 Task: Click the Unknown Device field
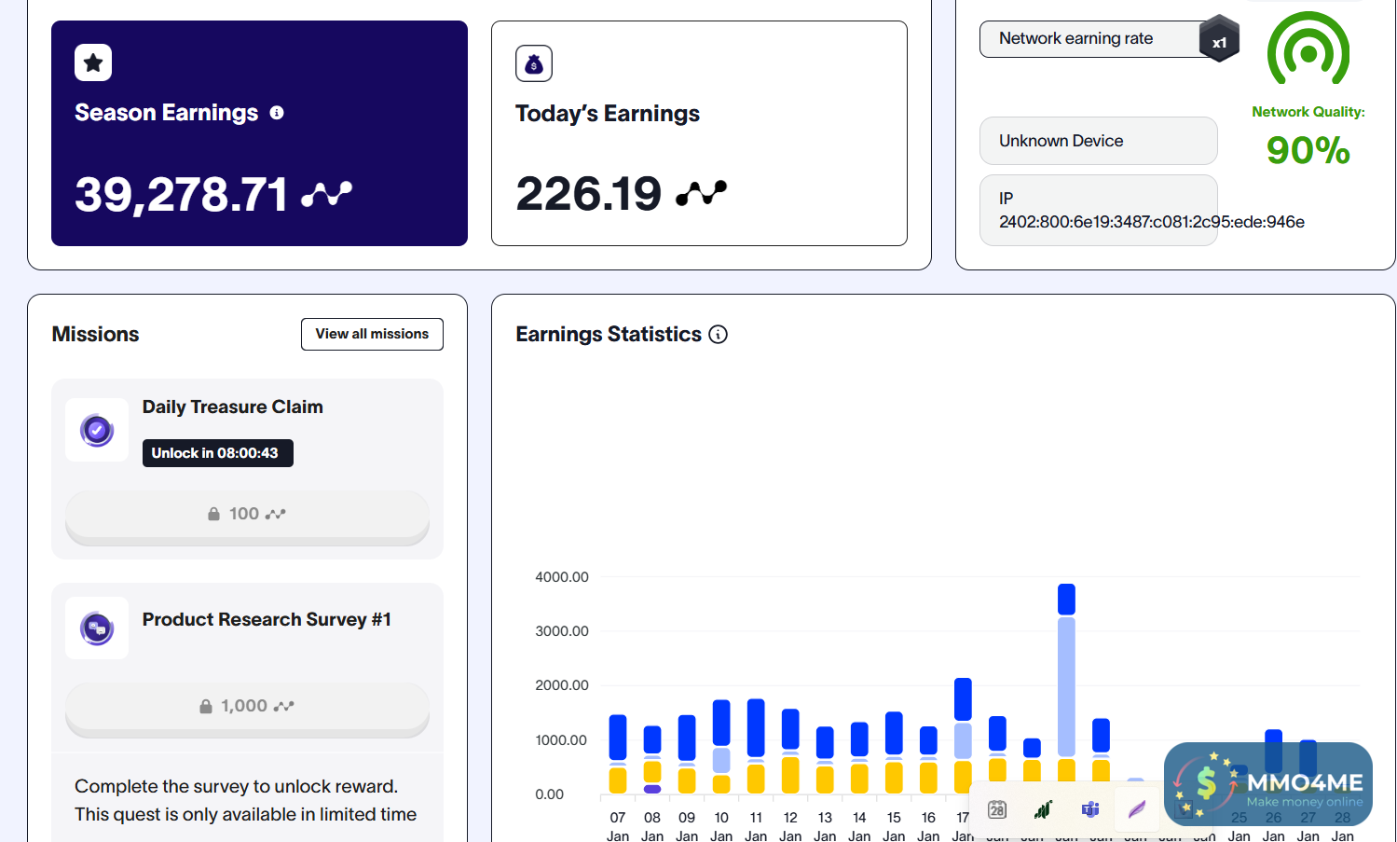click(1098, 141)
